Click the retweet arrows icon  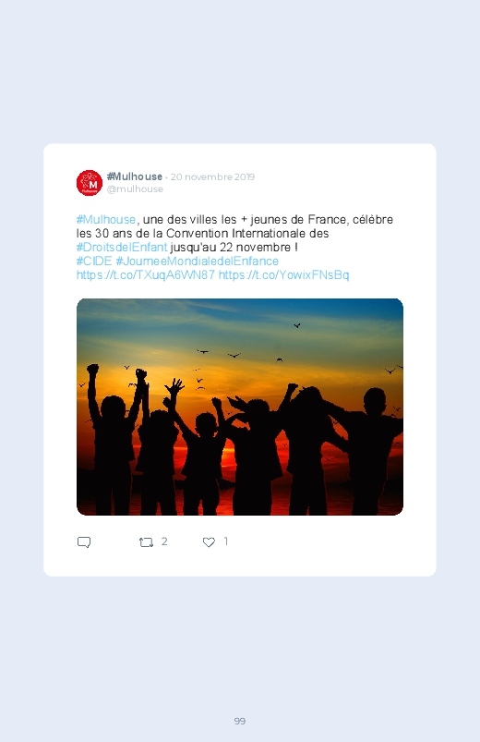146,542
